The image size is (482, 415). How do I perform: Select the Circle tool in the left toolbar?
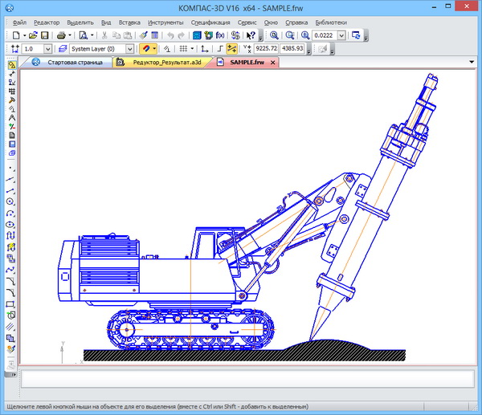[x=10, y=201]
